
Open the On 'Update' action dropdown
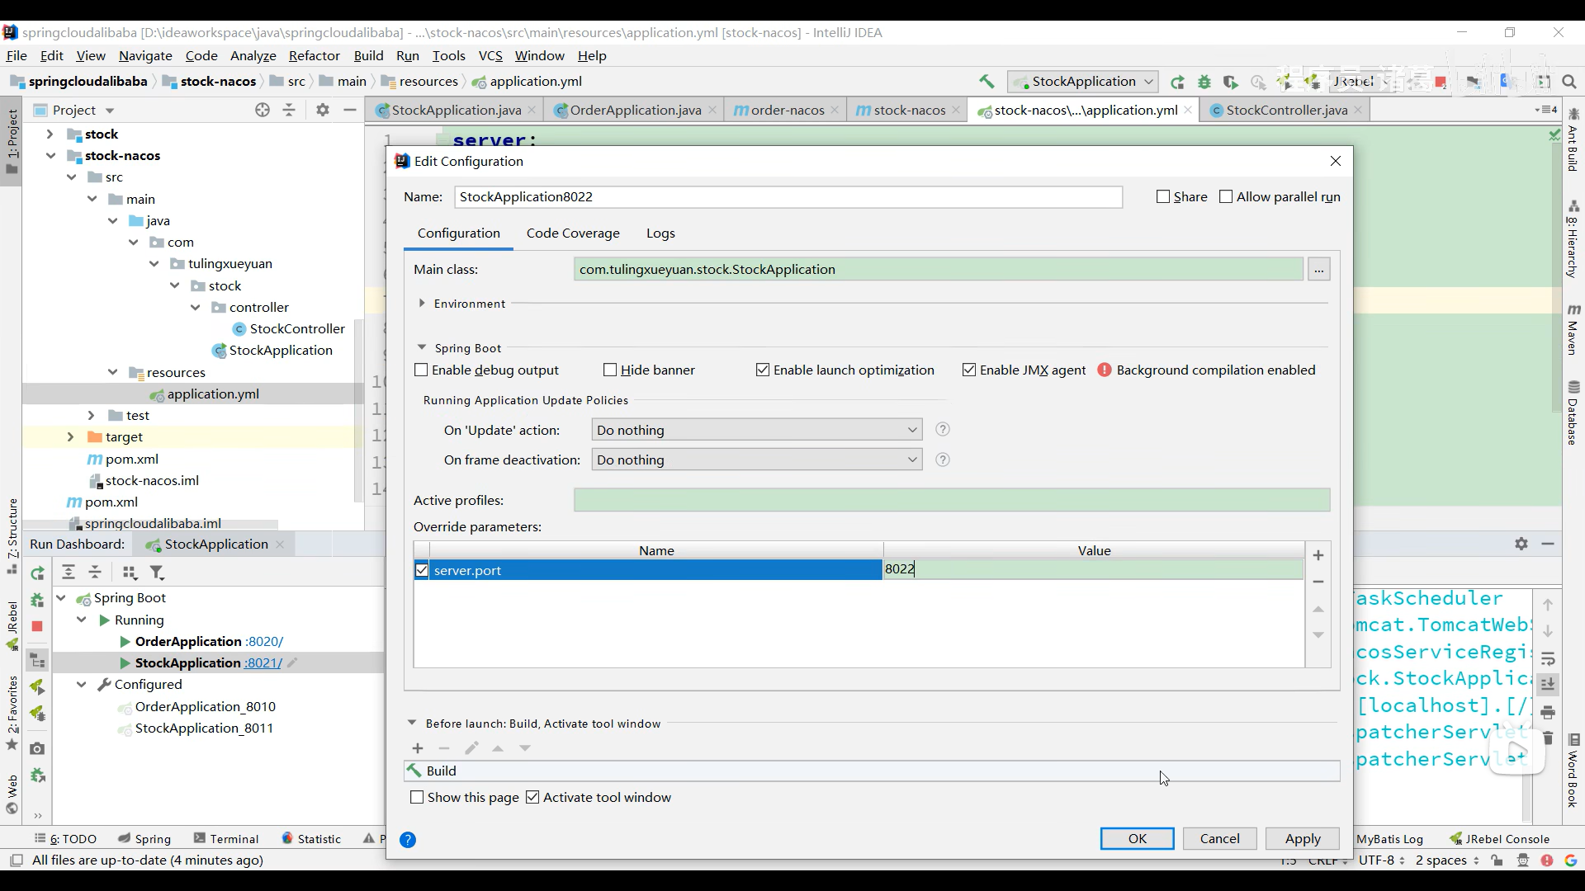[756, 430]
